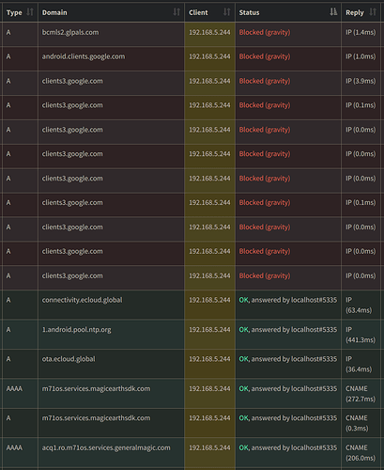Image resolution: width=384 pixels, height=470 pixels.
Task: Click the Reply column sort icon
Action: [x=373, y=12]
